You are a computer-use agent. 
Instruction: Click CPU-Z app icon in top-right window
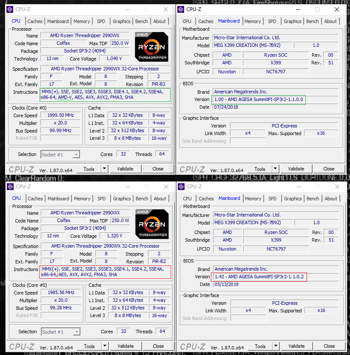(181, 9)
